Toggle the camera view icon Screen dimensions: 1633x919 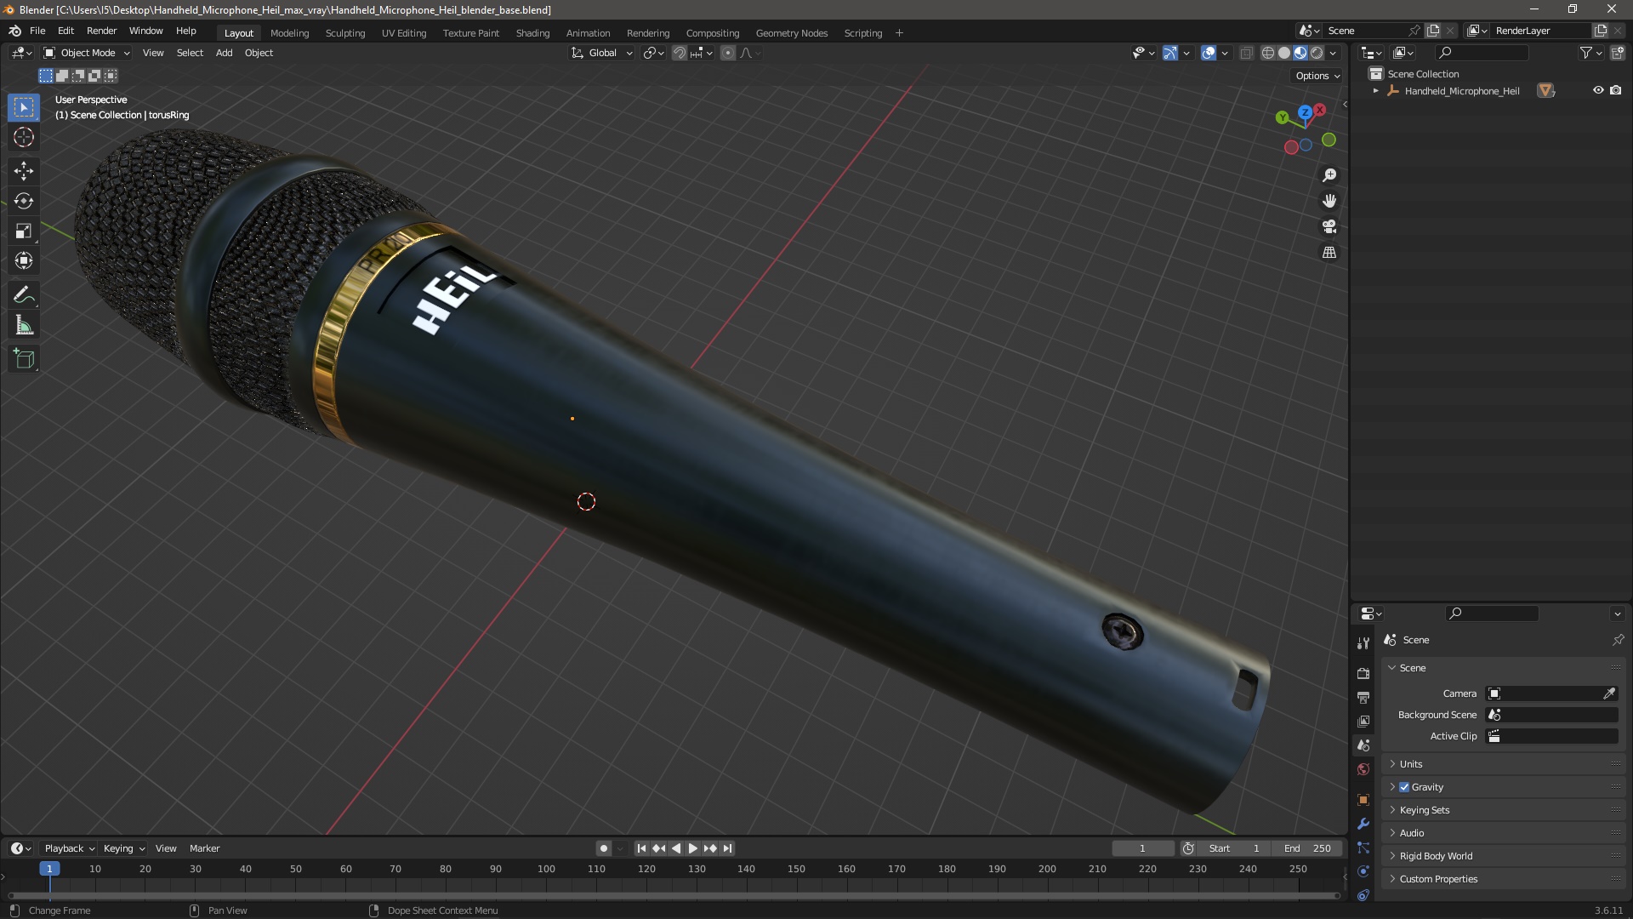pyautogui.click(x=1329, y=227)
